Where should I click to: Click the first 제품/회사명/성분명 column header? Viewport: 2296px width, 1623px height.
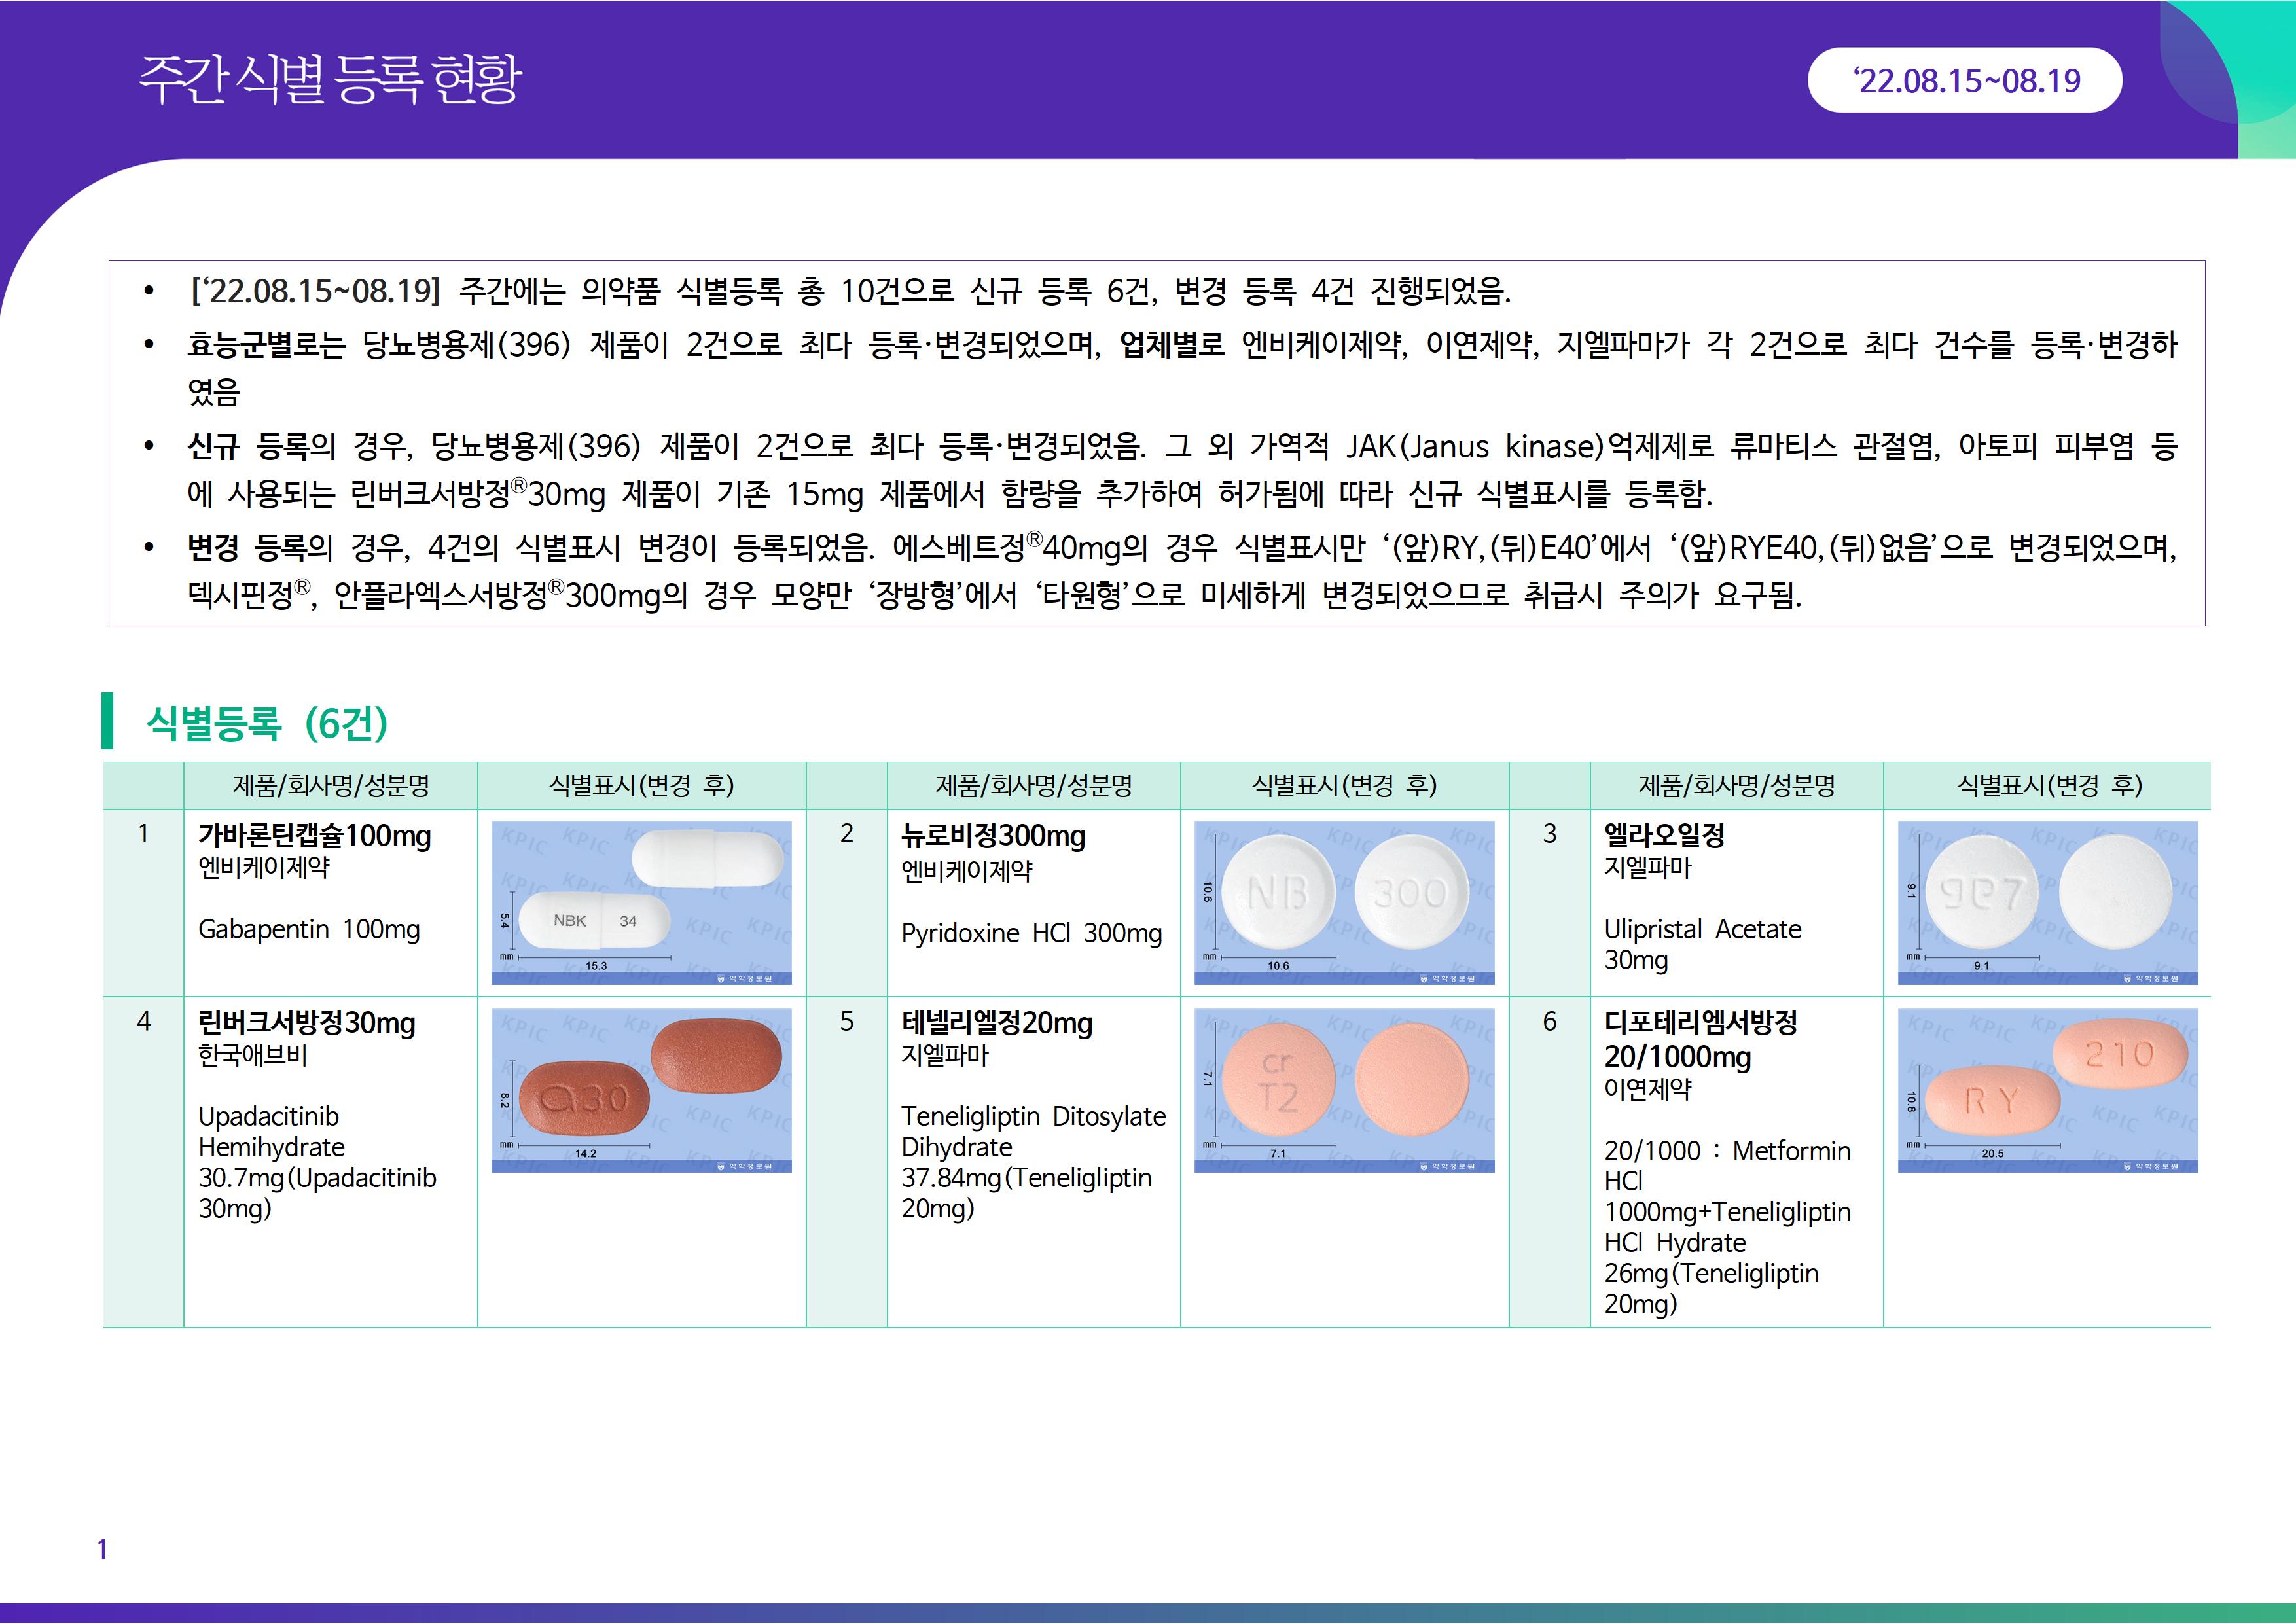pos(331,786)
